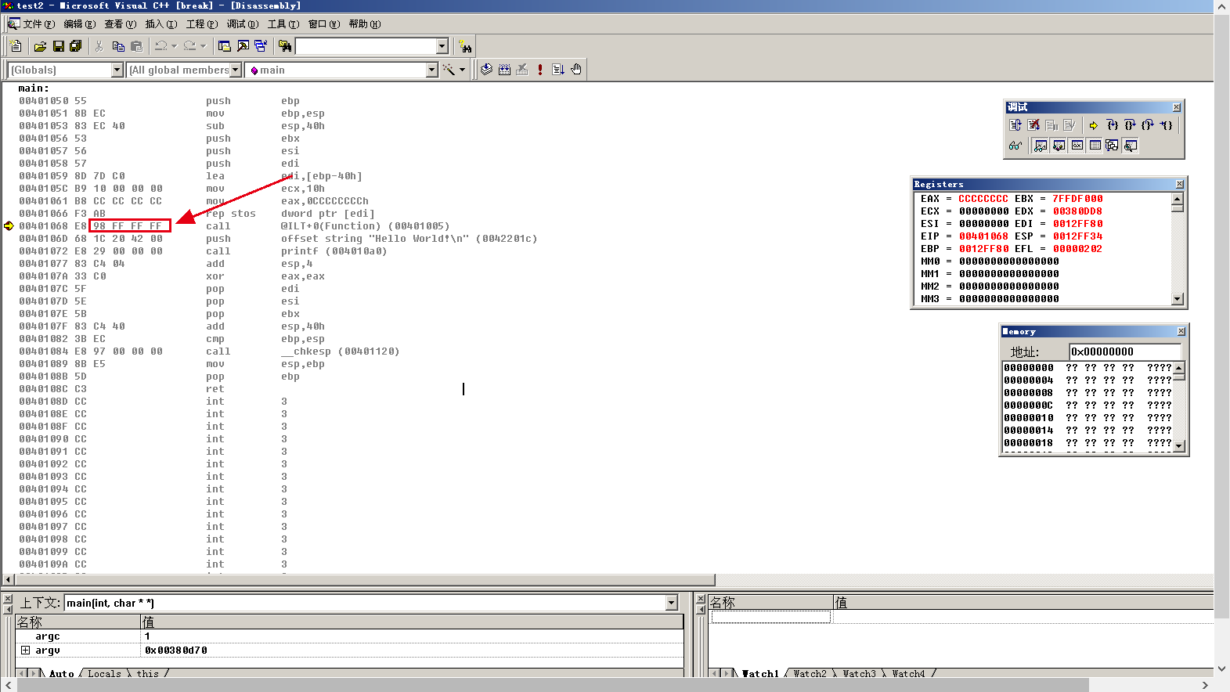Click the Paste clipboard icon
Viewport: 1230px width, 692px height.
pyautogui.click(x=137, y=46)
